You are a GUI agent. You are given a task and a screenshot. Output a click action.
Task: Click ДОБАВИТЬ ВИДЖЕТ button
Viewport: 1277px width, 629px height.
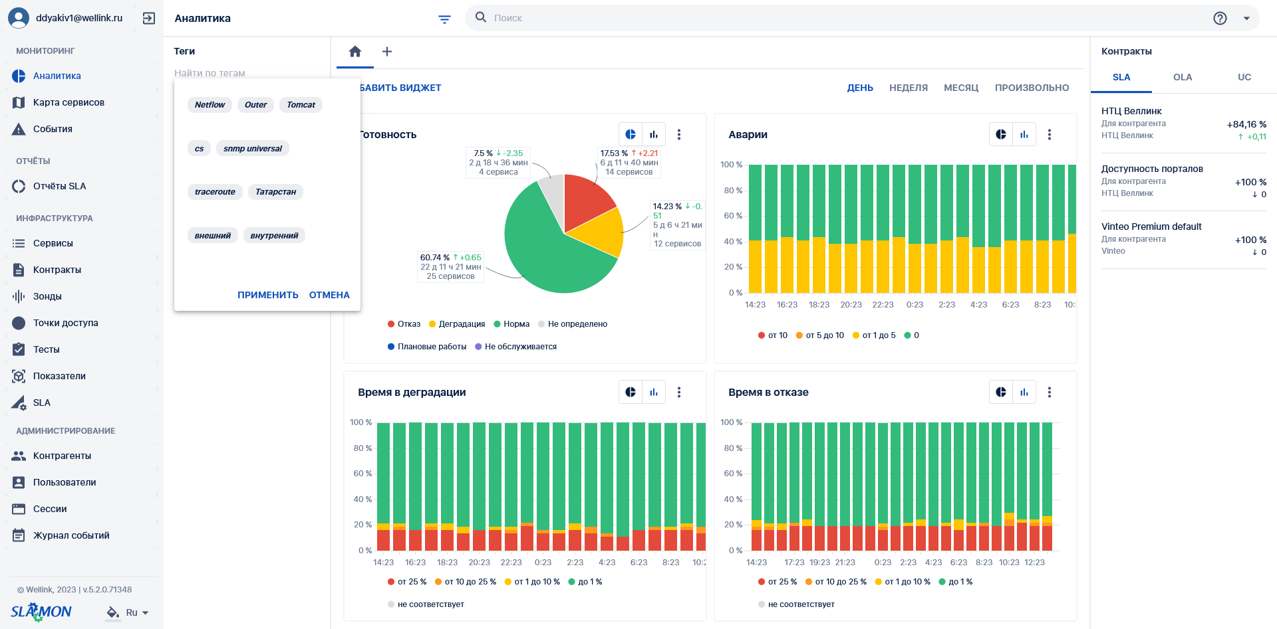(400, 88)
